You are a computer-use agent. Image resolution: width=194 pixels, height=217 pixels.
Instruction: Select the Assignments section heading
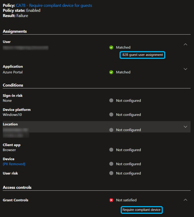(x=15, y=31)
